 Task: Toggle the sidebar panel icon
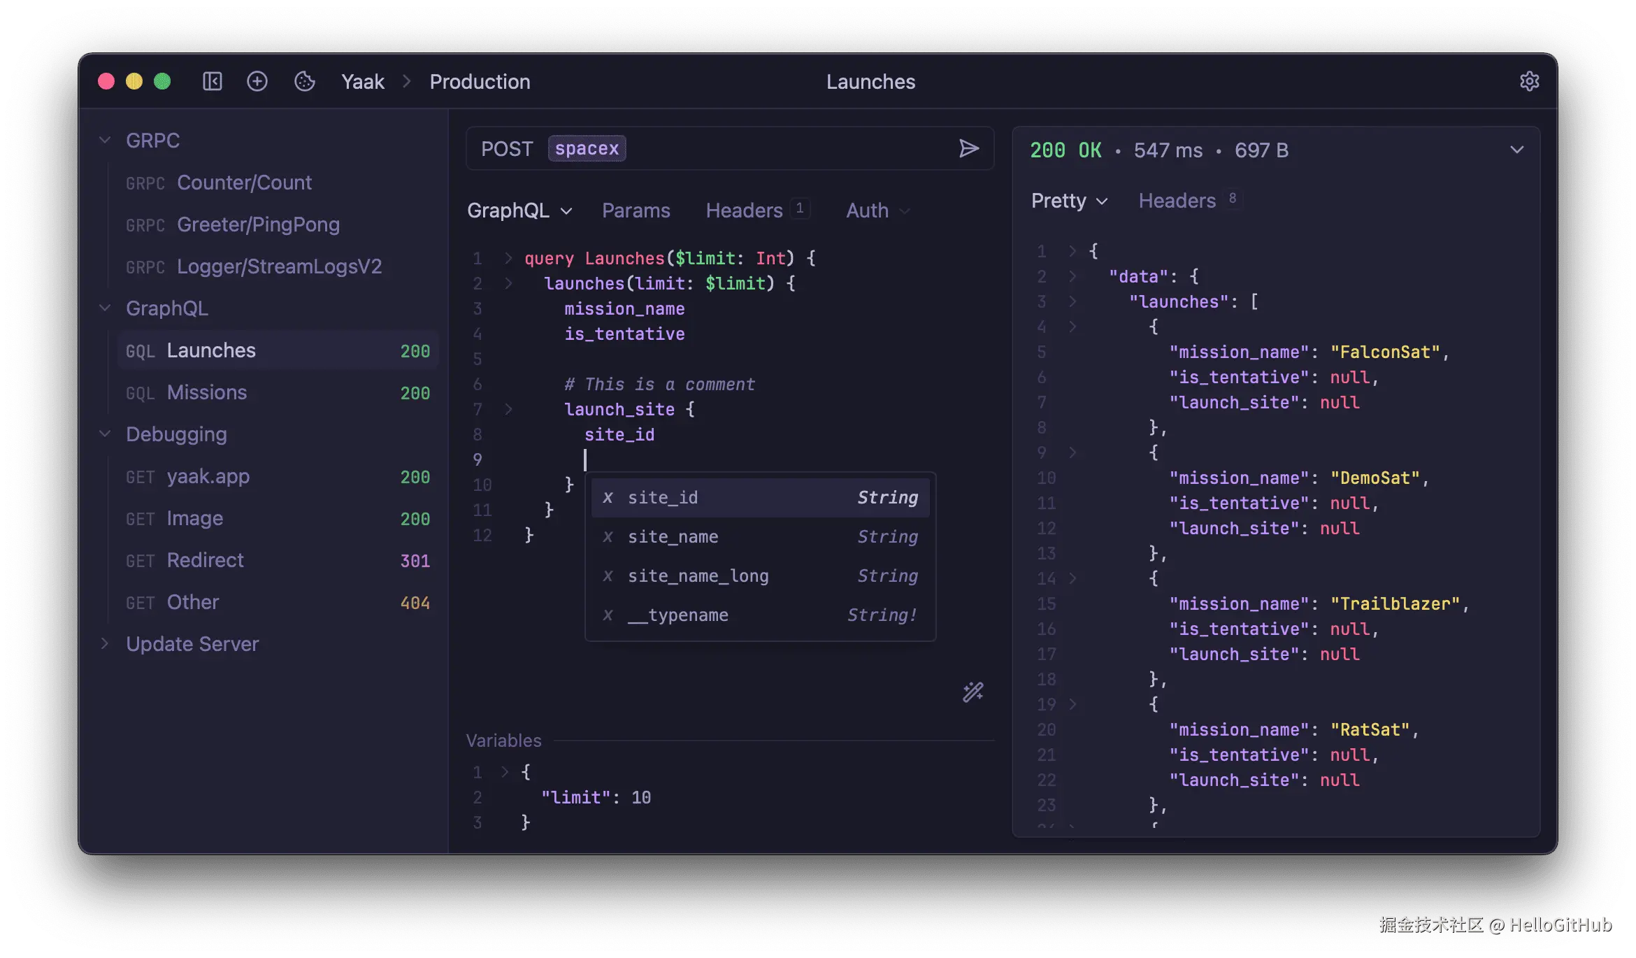pyautogui.click(x=213, y=81)
